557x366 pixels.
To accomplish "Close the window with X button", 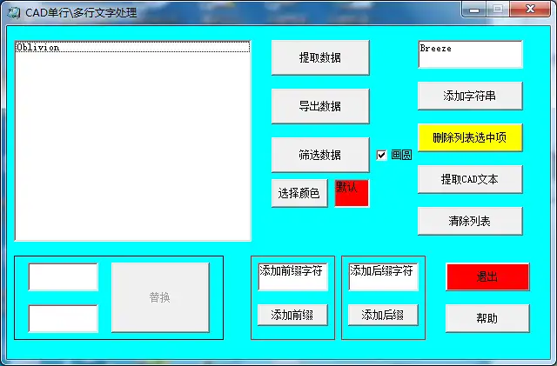I will coord(530,9).
